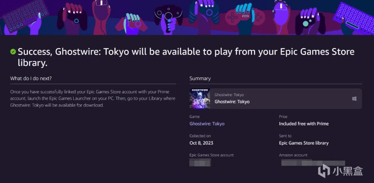Click the joystick controller in banner center
The height and width of the screenshot is (183, 374).
click(167, 16)
